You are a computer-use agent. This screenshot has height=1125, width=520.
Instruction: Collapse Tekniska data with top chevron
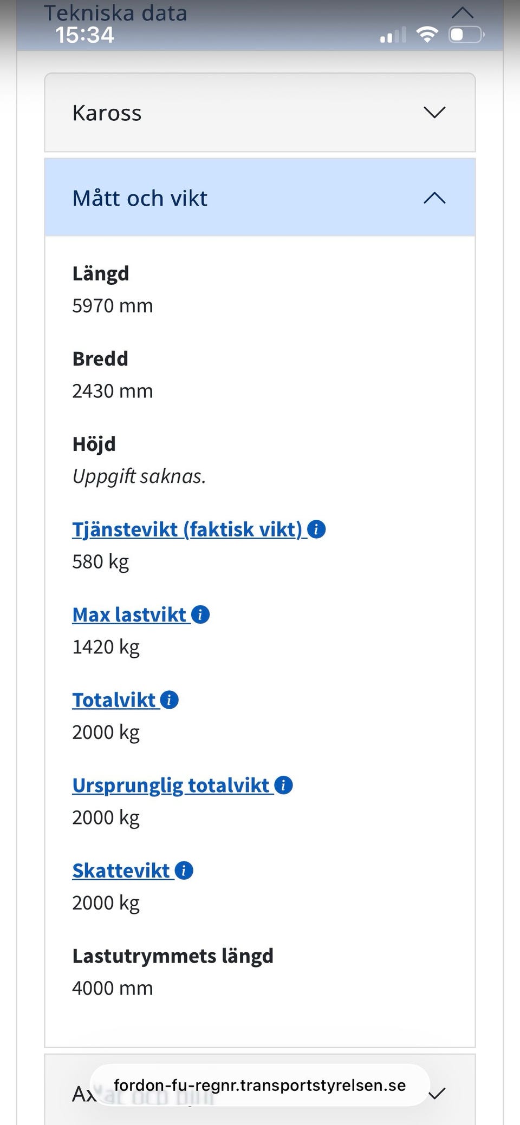click(x=463, y=12)
